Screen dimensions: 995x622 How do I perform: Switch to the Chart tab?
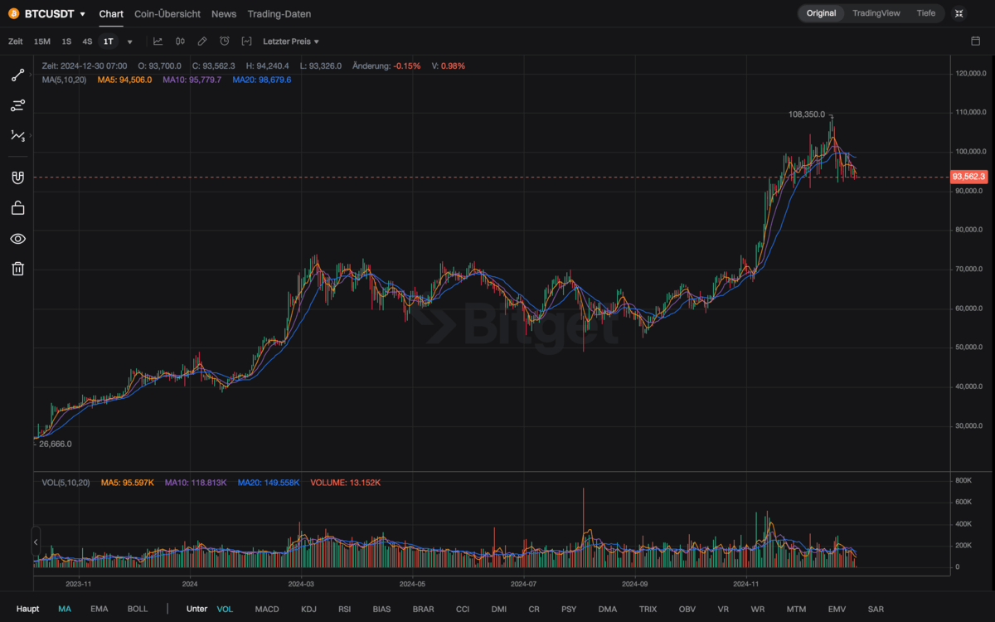[x=111, y=14]
